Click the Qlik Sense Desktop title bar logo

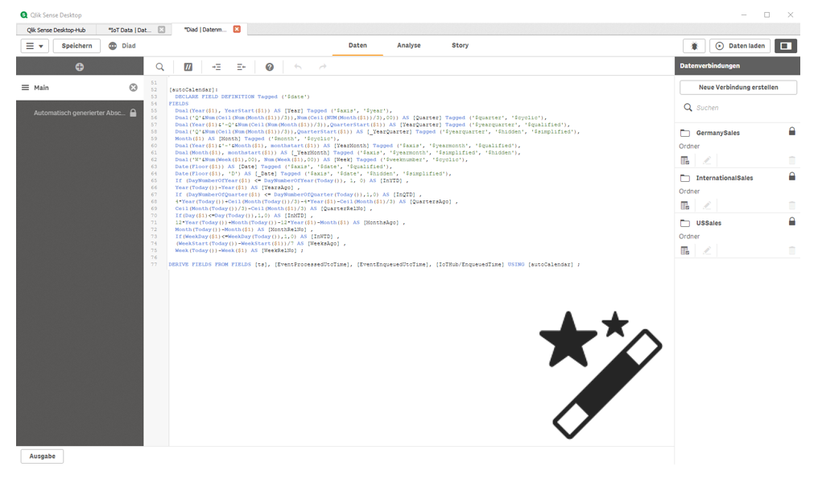[24, 14]
